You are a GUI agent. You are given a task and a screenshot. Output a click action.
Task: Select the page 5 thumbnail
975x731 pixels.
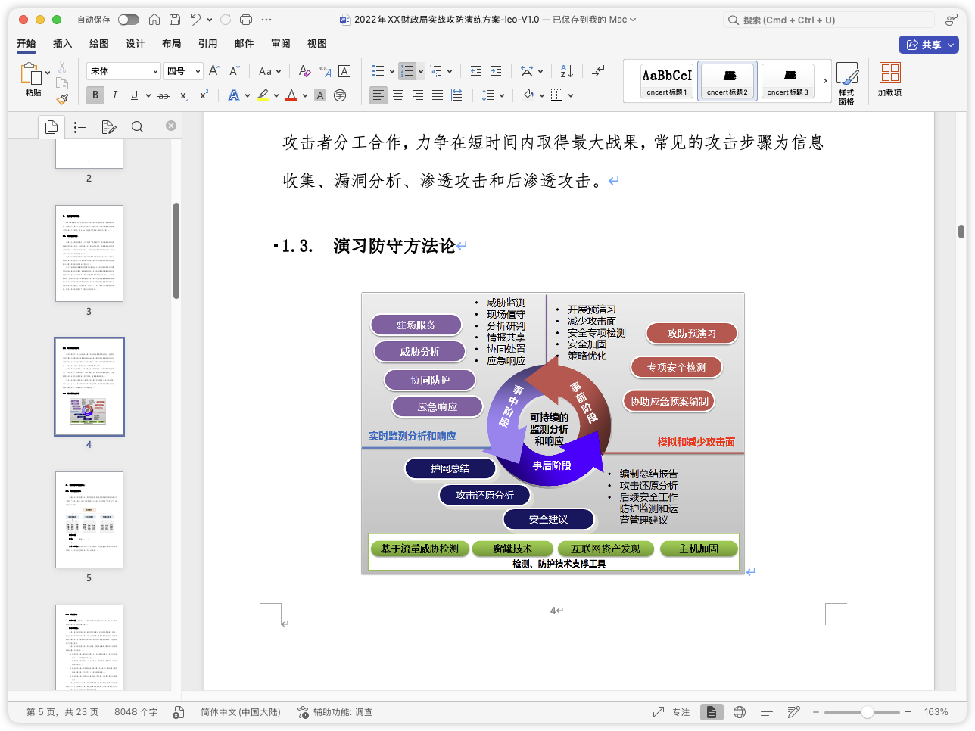tap(89, 519)
